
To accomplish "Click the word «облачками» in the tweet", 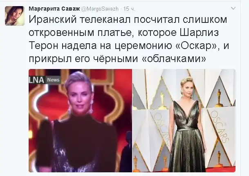I will click(173, 59).
